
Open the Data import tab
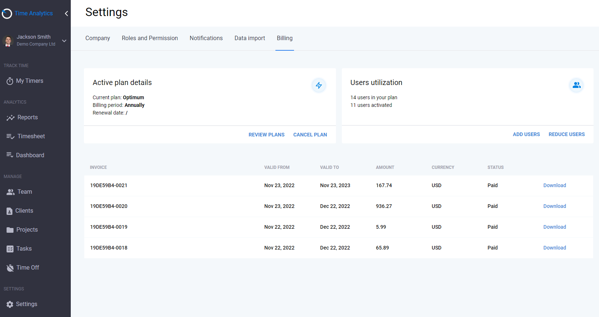(250, 38)
